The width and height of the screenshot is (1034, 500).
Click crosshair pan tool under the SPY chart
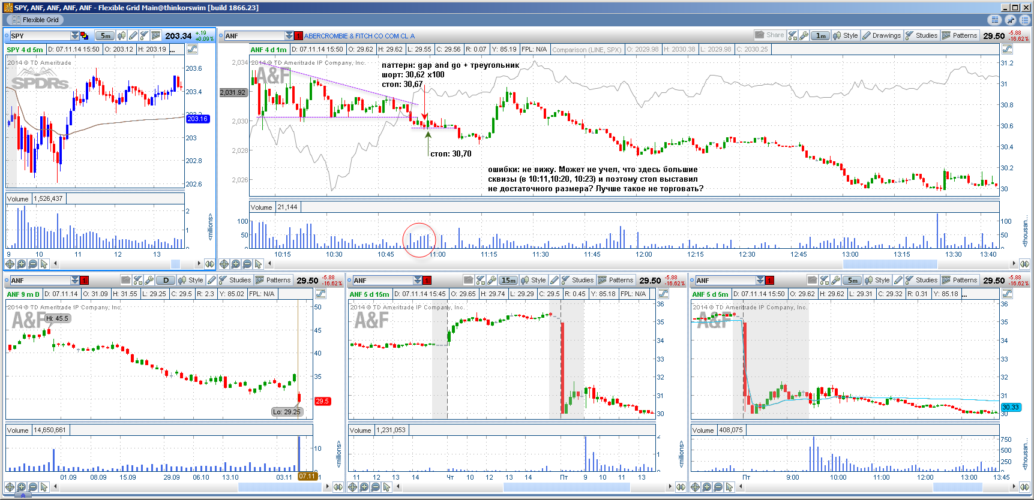tap(10, 264)
